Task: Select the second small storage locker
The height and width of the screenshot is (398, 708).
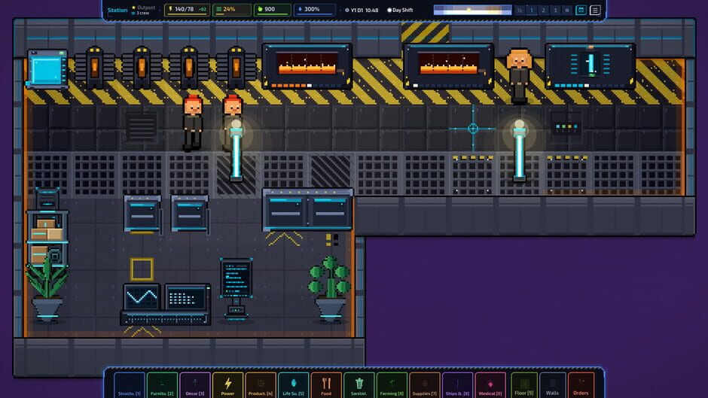Action: 190,214
